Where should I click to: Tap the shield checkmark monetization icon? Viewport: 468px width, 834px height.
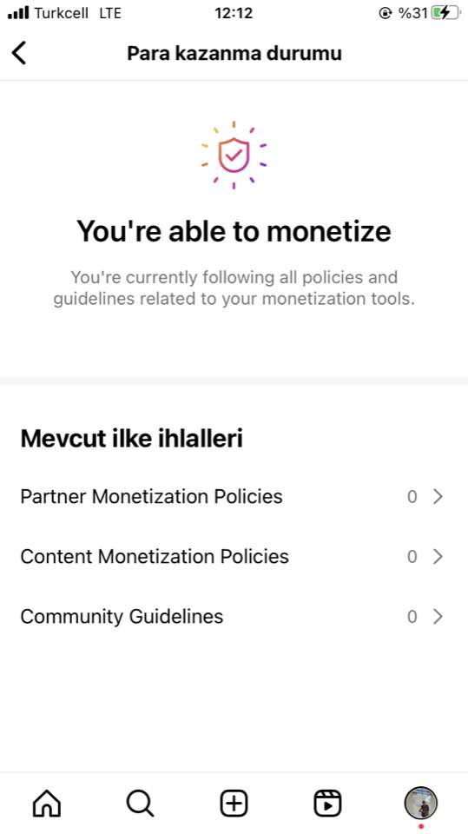[x=234, y=155]
